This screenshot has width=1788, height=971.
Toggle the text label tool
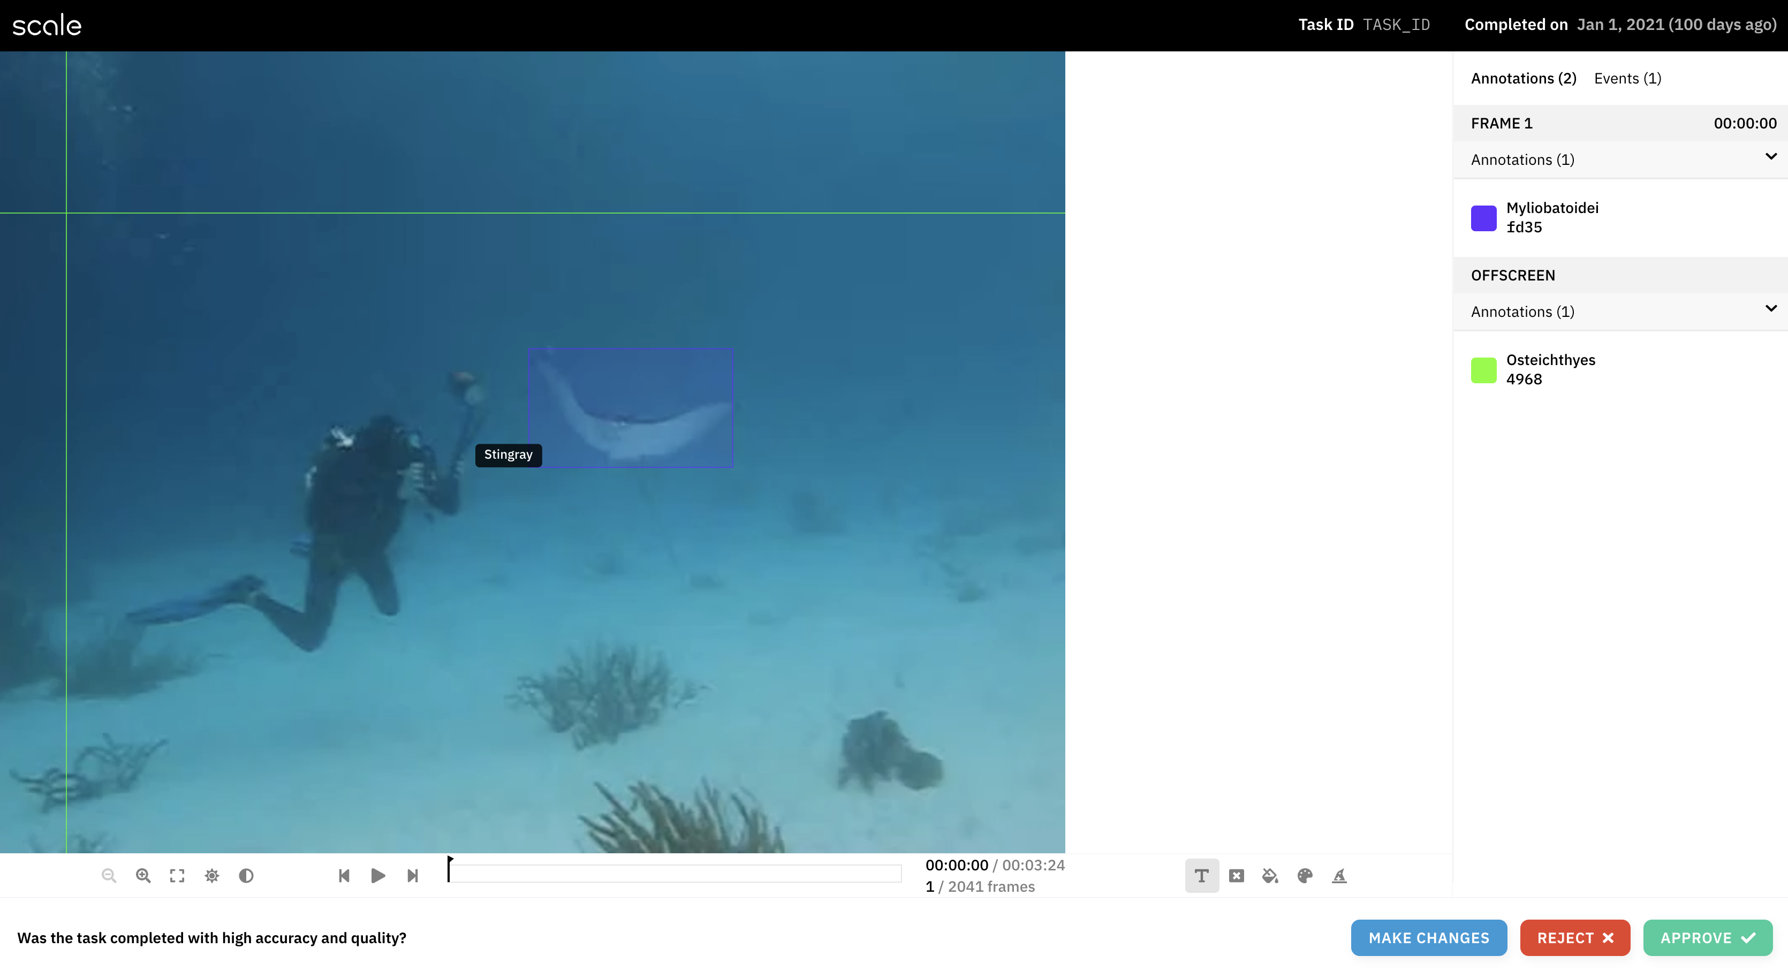click(x=1201, y=875)
